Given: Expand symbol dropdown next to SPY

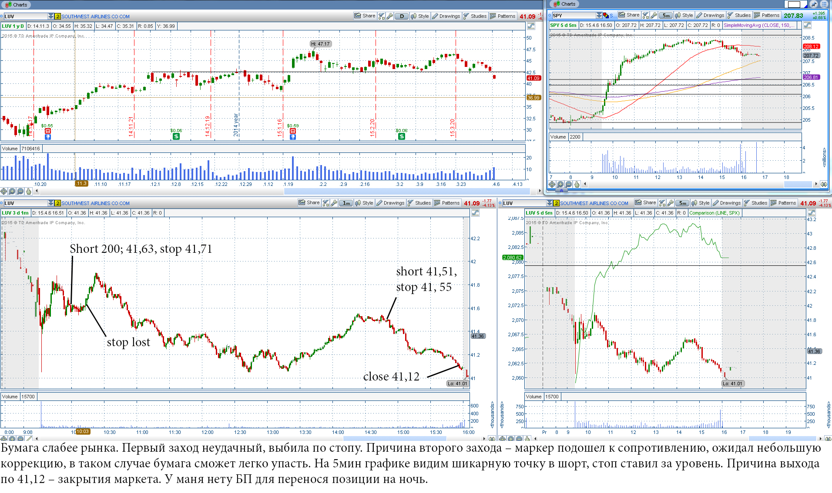Looking at the screenshot, I should click(x=599, y=16).
